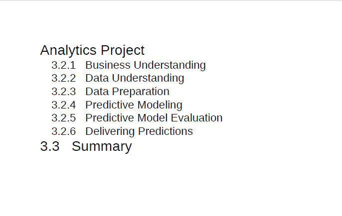Click section number 3.3
Viewport: 342px width, 216px height.
(50, 146)
